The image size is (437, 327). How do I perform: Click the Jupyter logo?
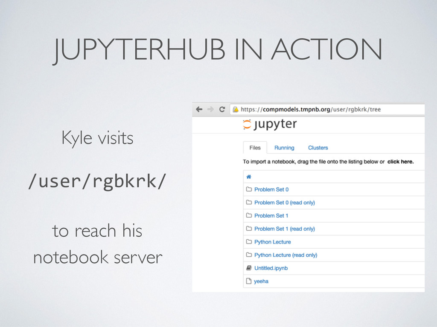coord(270,124)
